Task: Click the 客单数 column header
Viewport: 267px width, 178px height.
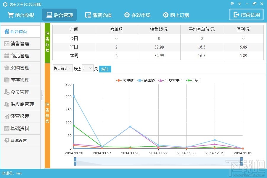Action: pos(116,30)
